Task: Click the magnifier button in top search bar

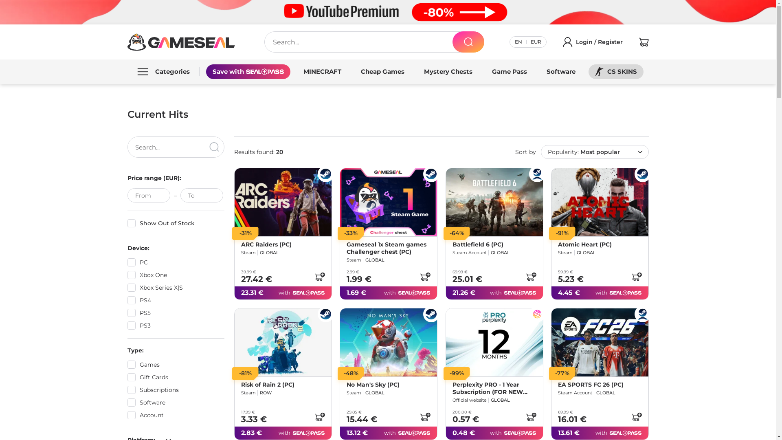Action: (468, 42)
